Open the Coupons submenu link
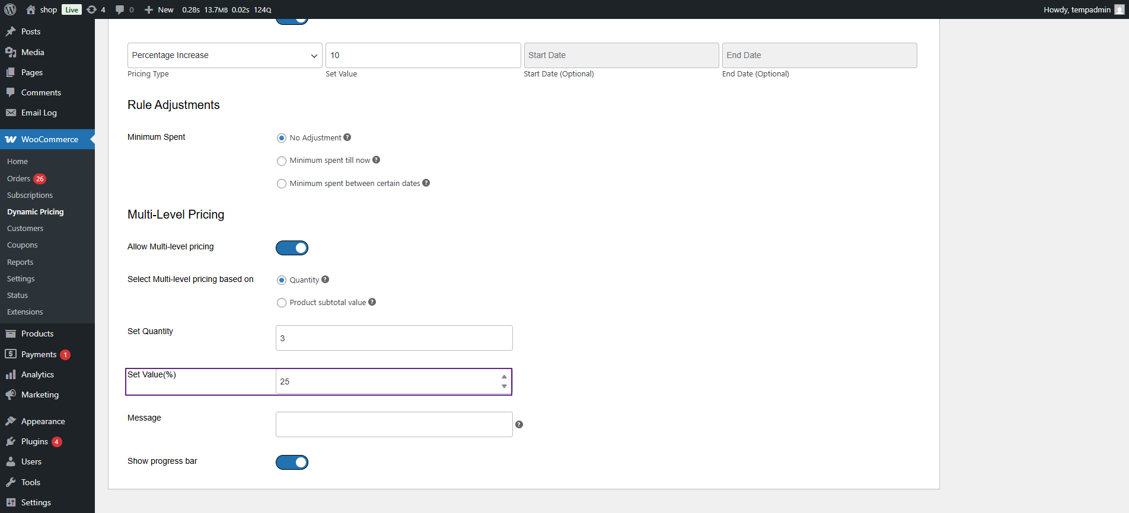This screenshot has width=1129, height=513. pyautogui.click(x=22, y=245)
